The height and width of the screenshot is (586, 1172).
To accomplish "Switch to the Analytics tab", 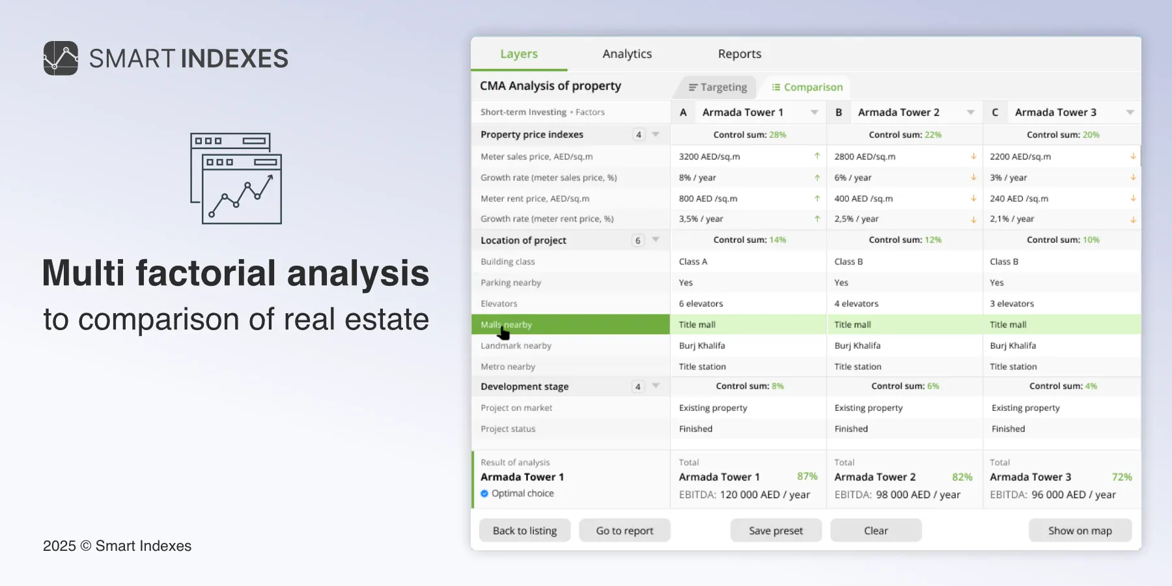I will coord(627,54).
